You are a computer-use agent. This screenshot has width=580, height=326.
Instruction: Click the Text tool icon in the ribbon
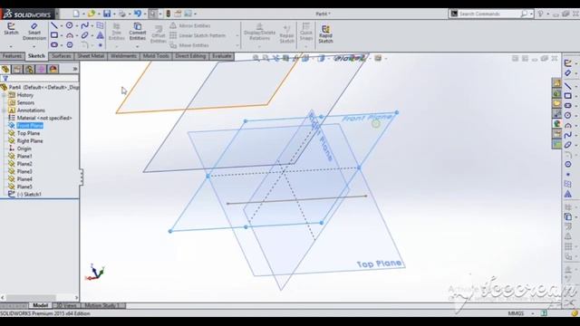(100, 35)
